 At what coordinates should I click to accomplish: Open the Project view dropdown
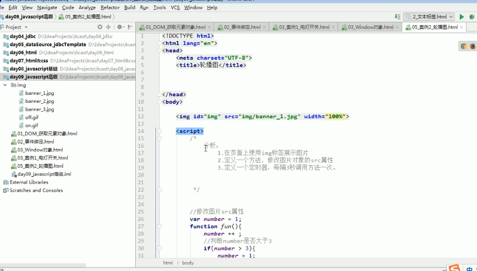[x=26, y=27]
